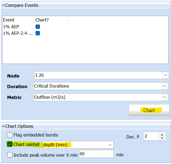Click the Dec. P number field
This screenshot has width=171, height=164.
tap(151, 136)
